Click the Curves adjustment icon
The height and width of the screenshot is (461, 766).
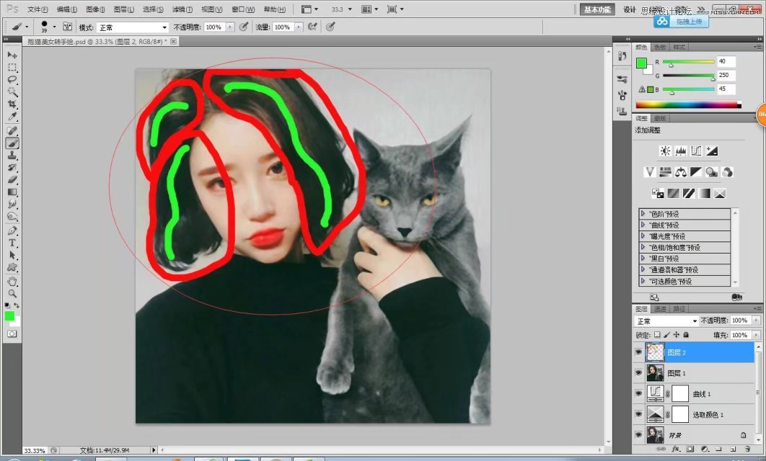696,151
